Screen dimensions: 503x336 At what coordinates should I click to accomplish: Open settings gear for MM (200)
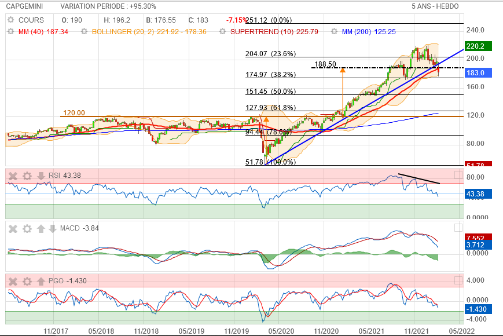334,31
